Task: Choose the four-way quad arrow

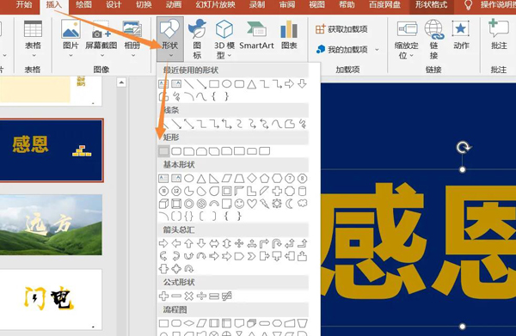Action: pyautogui.click(x=239, y=243)
